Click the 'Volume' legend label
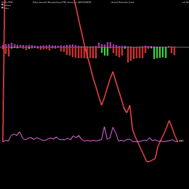The height and width of the screenshot is (189, 189). 7,5
